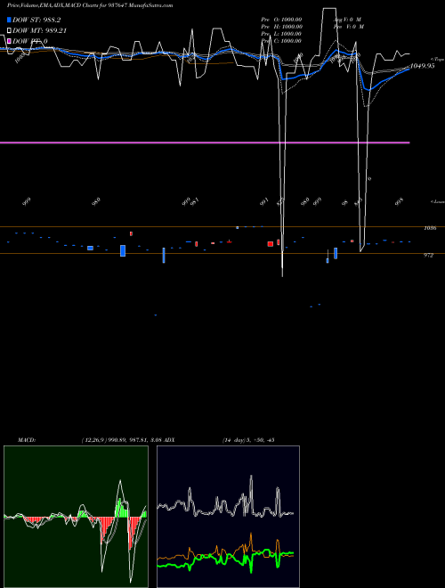Open the ADX indicator chart panel
This screenshot has height=588, width=445.
228,517
